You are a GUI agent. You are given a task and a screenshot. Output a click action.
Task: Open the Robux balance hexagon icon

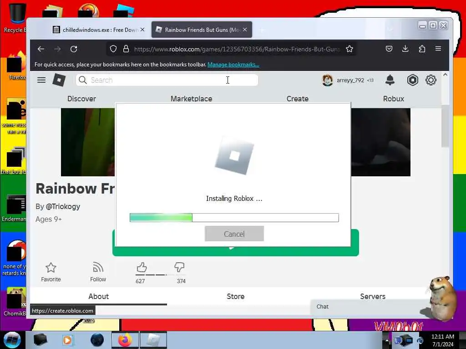[x=412, y=80]
